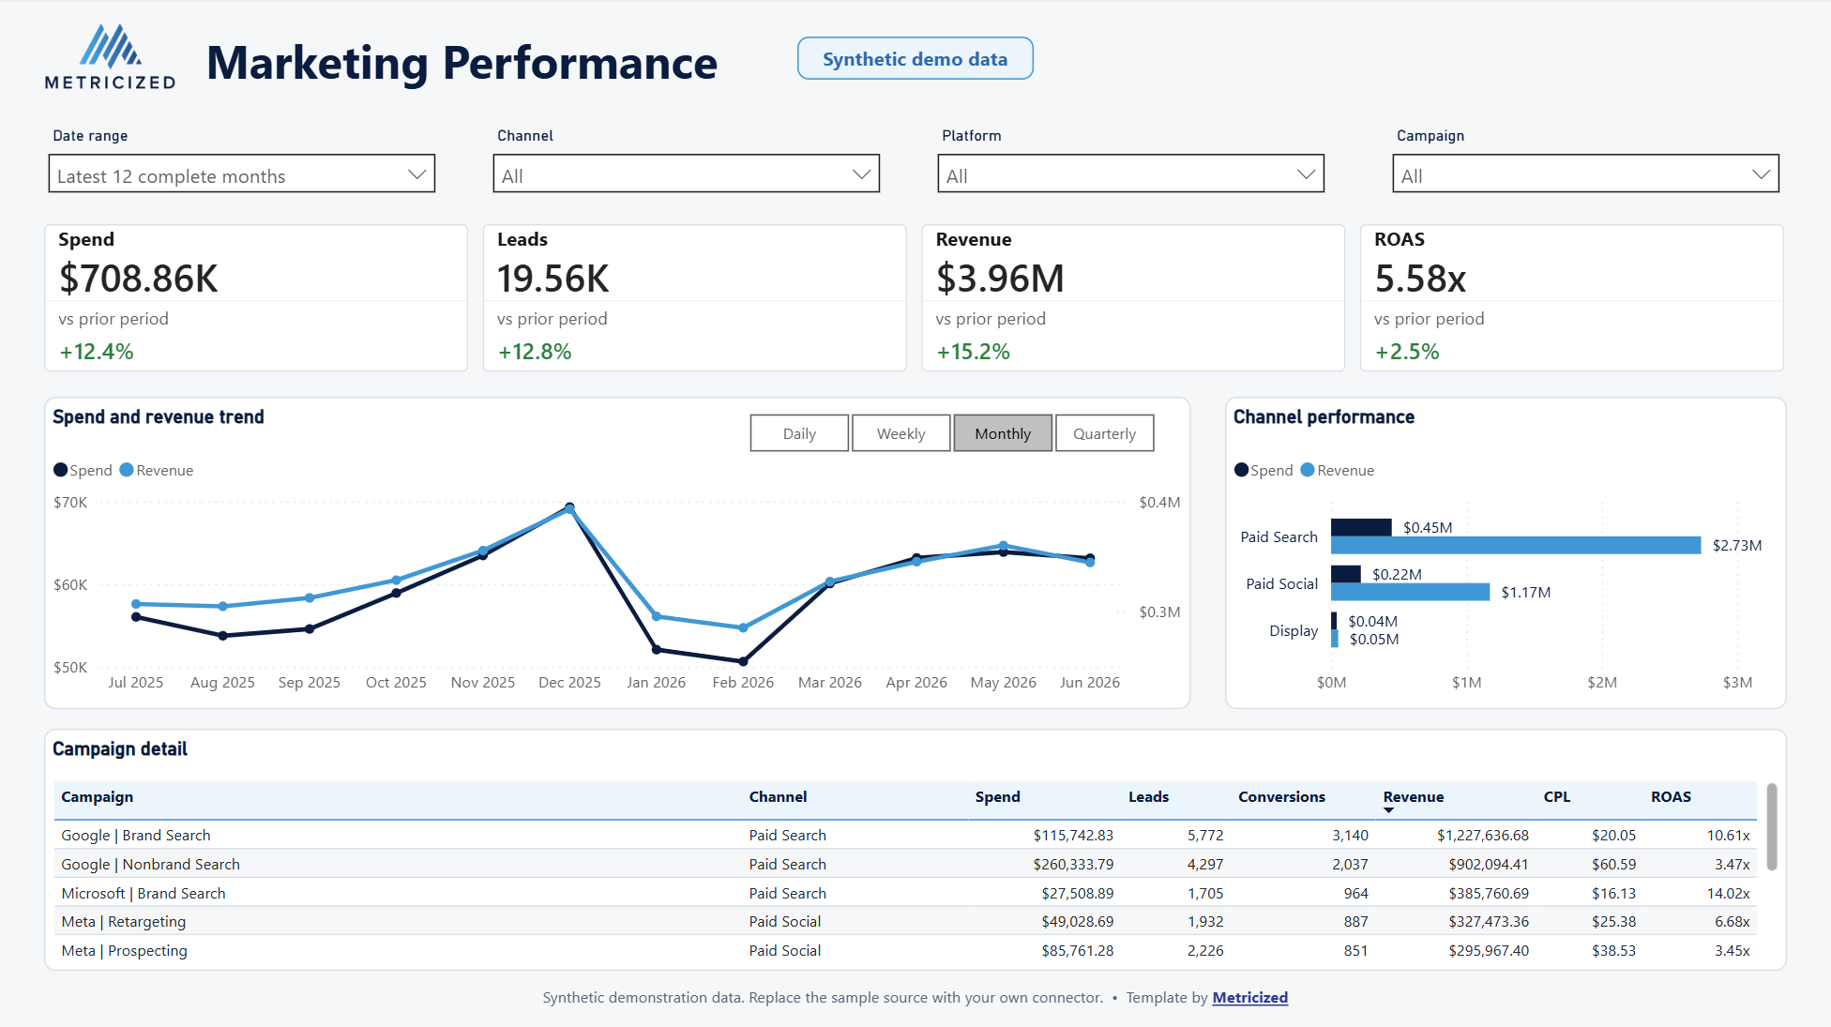Click the Revenue KPI card value $3.96M
The height and width of the screenshot is (1027, 1831).
click(x=1000, y=279)
